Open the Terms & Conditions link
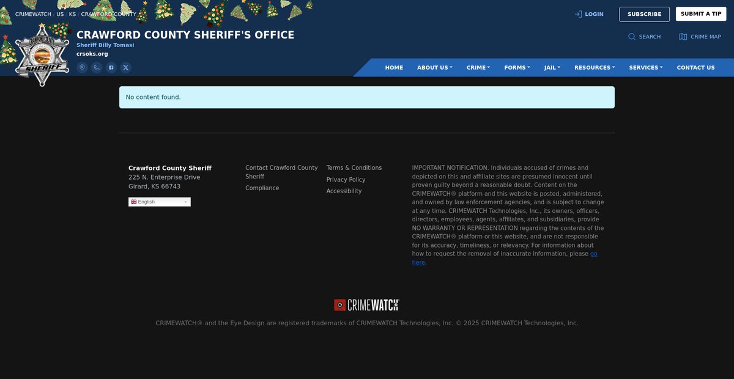The image size is (734, 379). tap(354, 167)
